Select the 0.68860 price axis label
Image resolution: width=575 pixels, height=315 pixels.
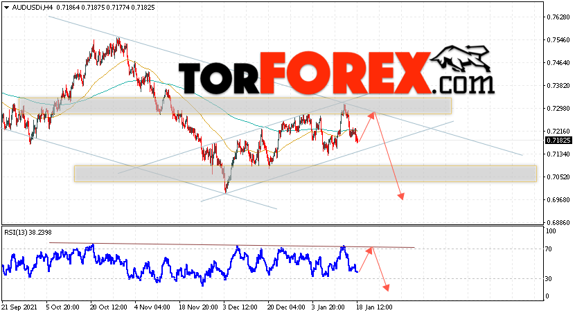point(558,223)
